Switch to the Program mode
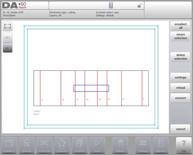The width and height of the screenshot is (193, 155). (x=80, y=145)
